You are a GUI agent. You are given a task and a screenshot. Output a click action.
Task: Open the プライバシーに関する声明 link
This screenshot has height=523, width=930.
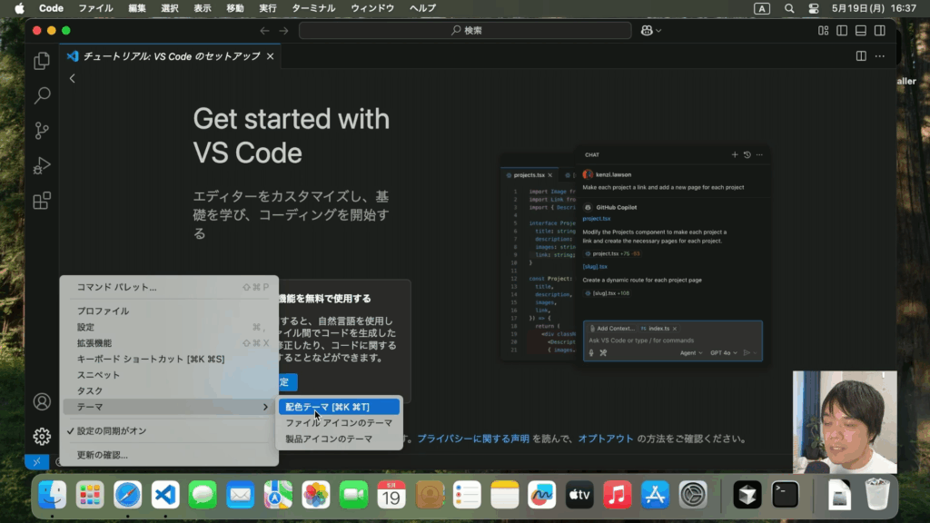pyautogui.click(x=473, y=439)
